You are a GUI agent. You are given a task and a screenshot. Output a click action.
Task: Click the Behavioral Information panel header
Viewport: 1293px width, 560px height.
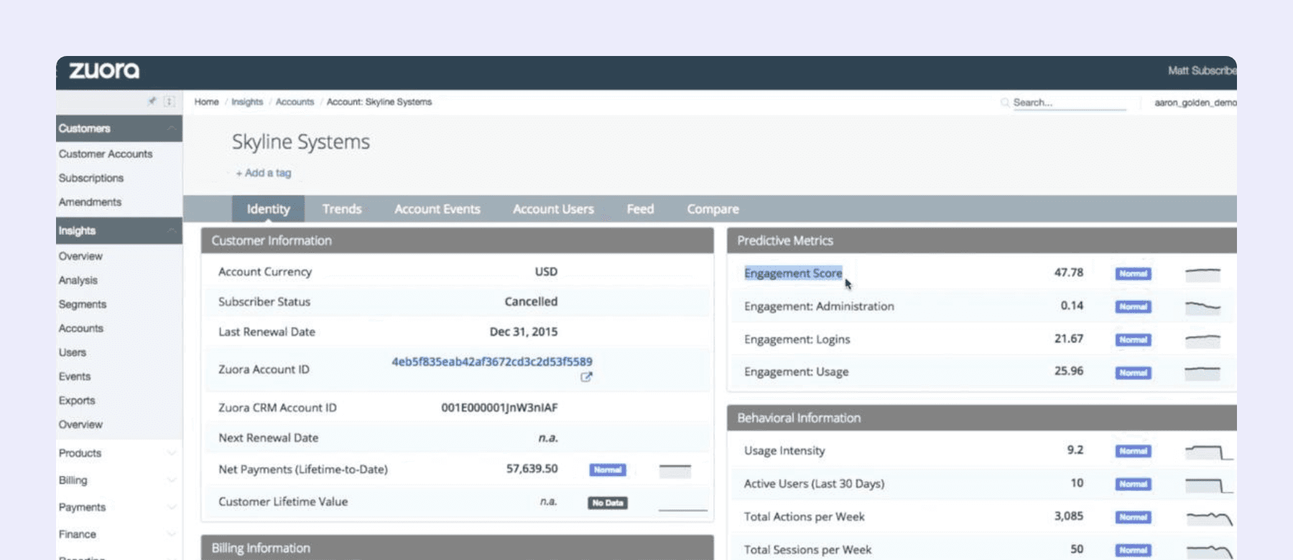[982, 418]
